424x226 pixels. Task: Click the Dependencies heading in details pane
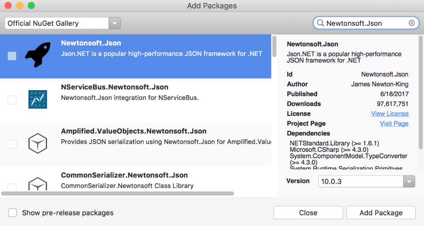[x=308, y=133]
